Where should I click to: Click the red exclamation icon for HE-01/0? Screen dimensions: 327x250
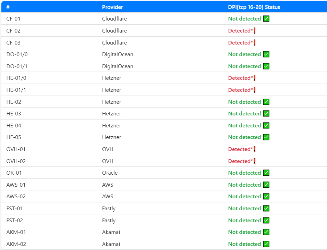[x=255, y=78]
